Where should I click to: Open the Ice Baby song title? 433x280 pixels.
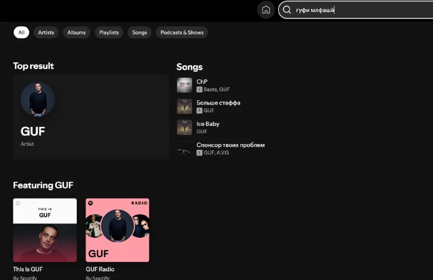[x=208, y=124]
